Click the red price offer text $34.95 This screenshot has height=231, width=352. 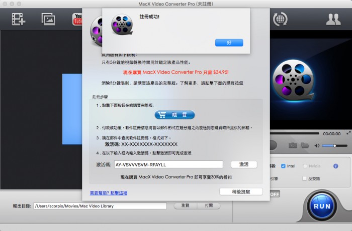(176, 72)
